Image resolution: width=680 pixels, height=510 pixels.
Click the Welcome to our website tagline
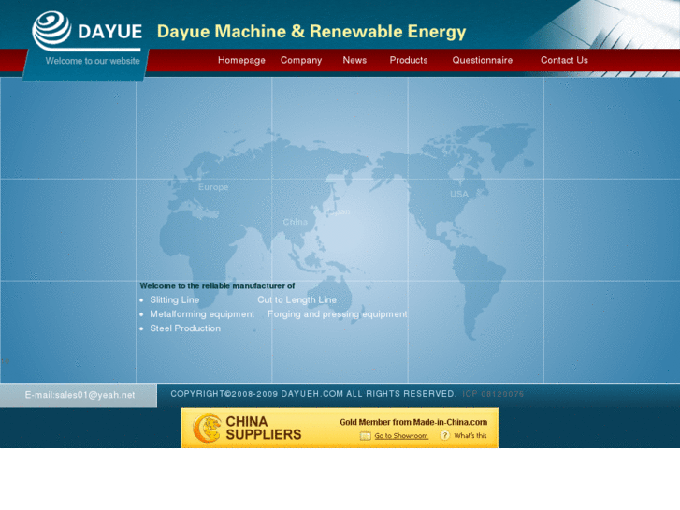pyautogui.click(x=93, y=61)
